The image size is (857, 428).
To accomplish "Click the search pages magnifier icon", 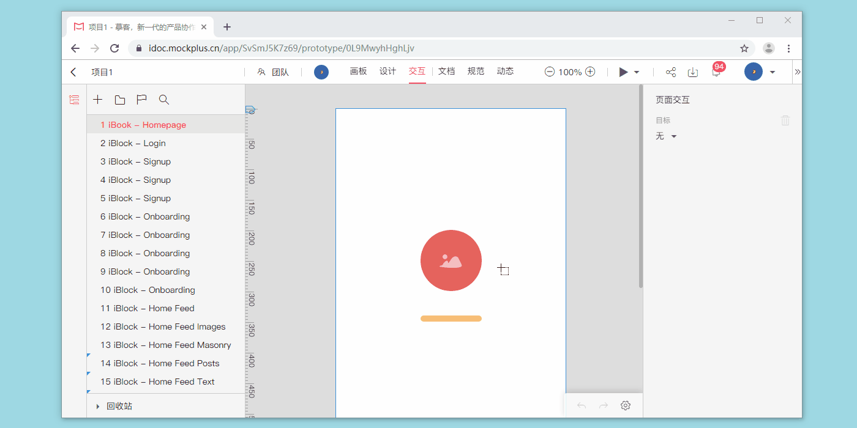I will [x=163, y=100].
